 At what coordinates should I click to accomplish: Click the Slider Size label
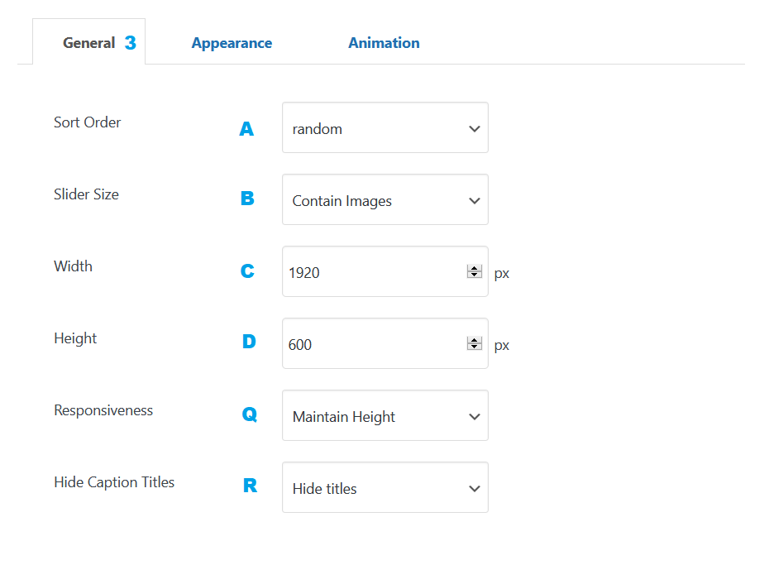click(x=86, y=194)
